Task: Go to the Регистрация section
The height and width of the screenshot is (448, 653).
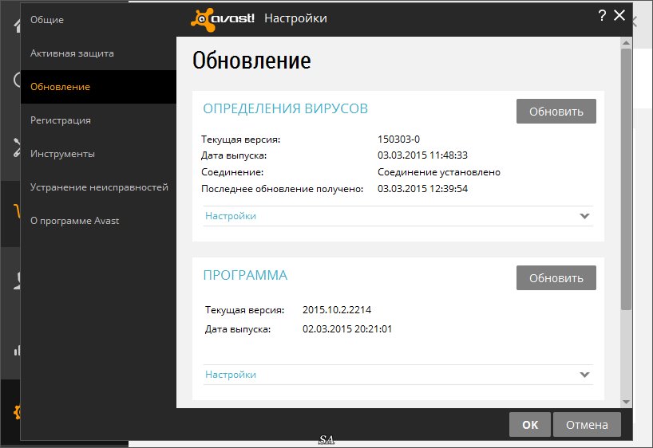Action: click(x=61, y=120)
